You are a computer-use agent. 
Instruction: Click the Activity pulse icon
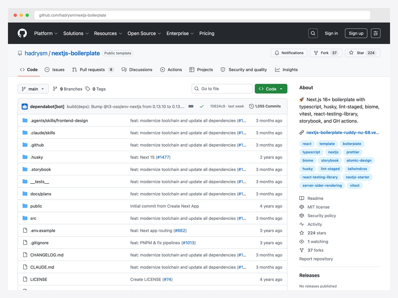(301, 224)
